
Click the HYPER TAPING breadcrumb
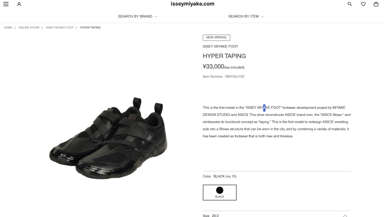[90, 28]
